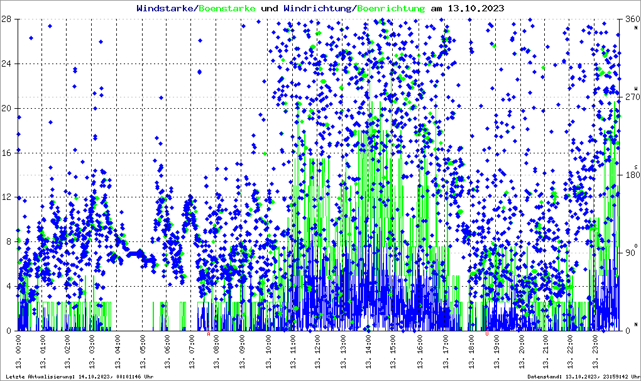Click the top N compass label below 360
641x381 pixels.
coord(635,28)
